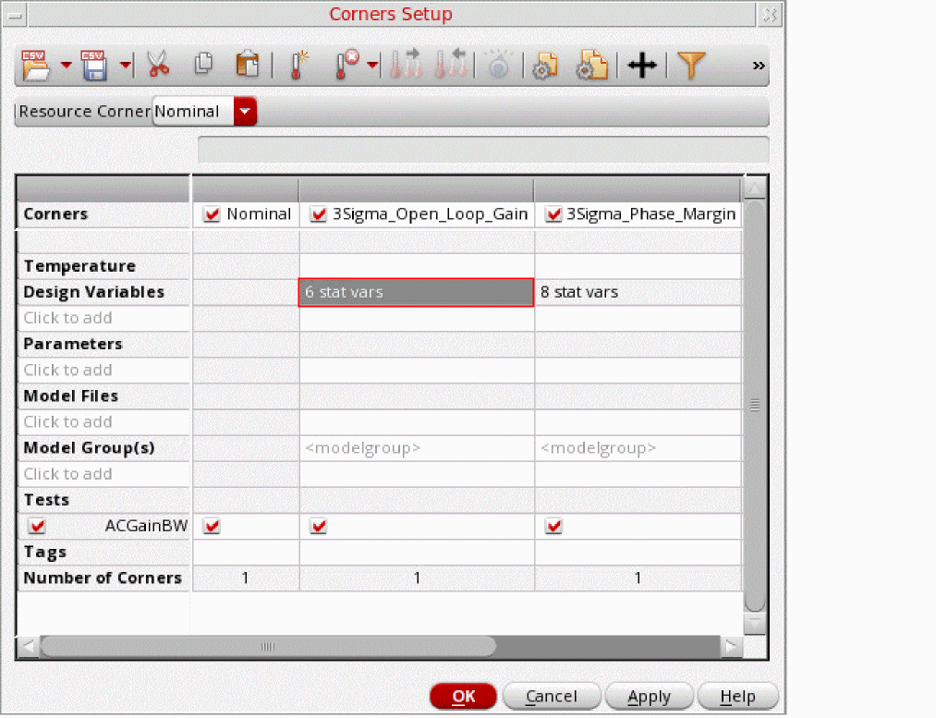Show more toolbar items via overflow chevron
The image size is (936, 718).
pyautogui.click(x=759, y=66)
